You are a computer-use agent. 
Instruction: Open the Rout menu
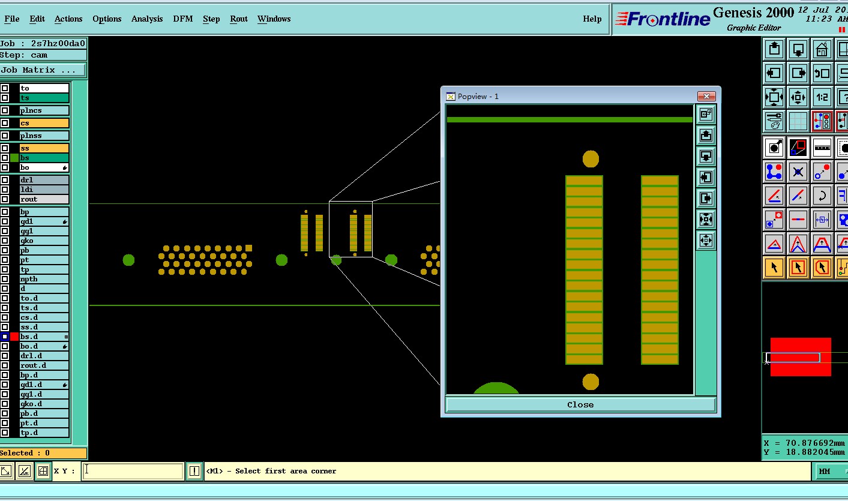[239, 19]
